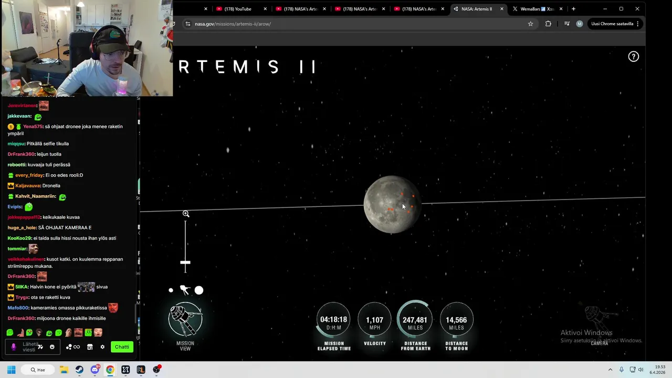Click username Trygx in chat

pos(22,298)
